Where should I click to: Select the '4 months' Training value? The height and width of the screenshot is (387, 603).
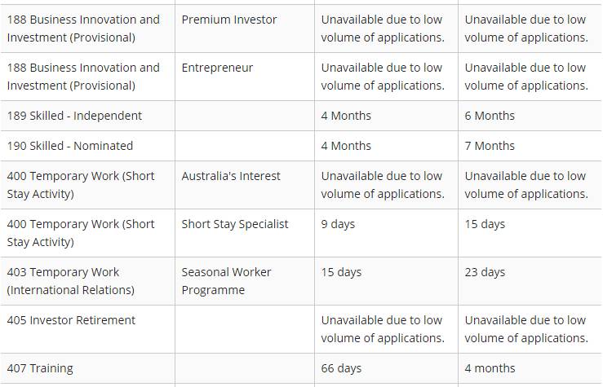pos(530,368)
